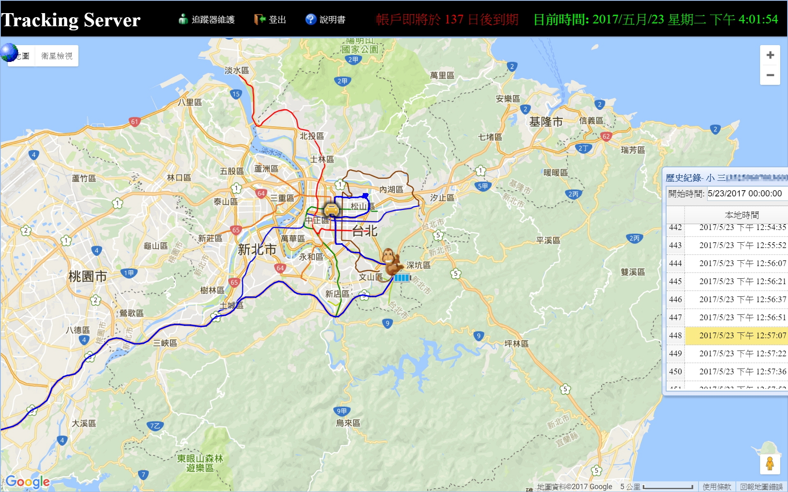The width and height of the screenshot is (788, 492).
Task: Open the manual (說明書) menu item
Action: 325,19
